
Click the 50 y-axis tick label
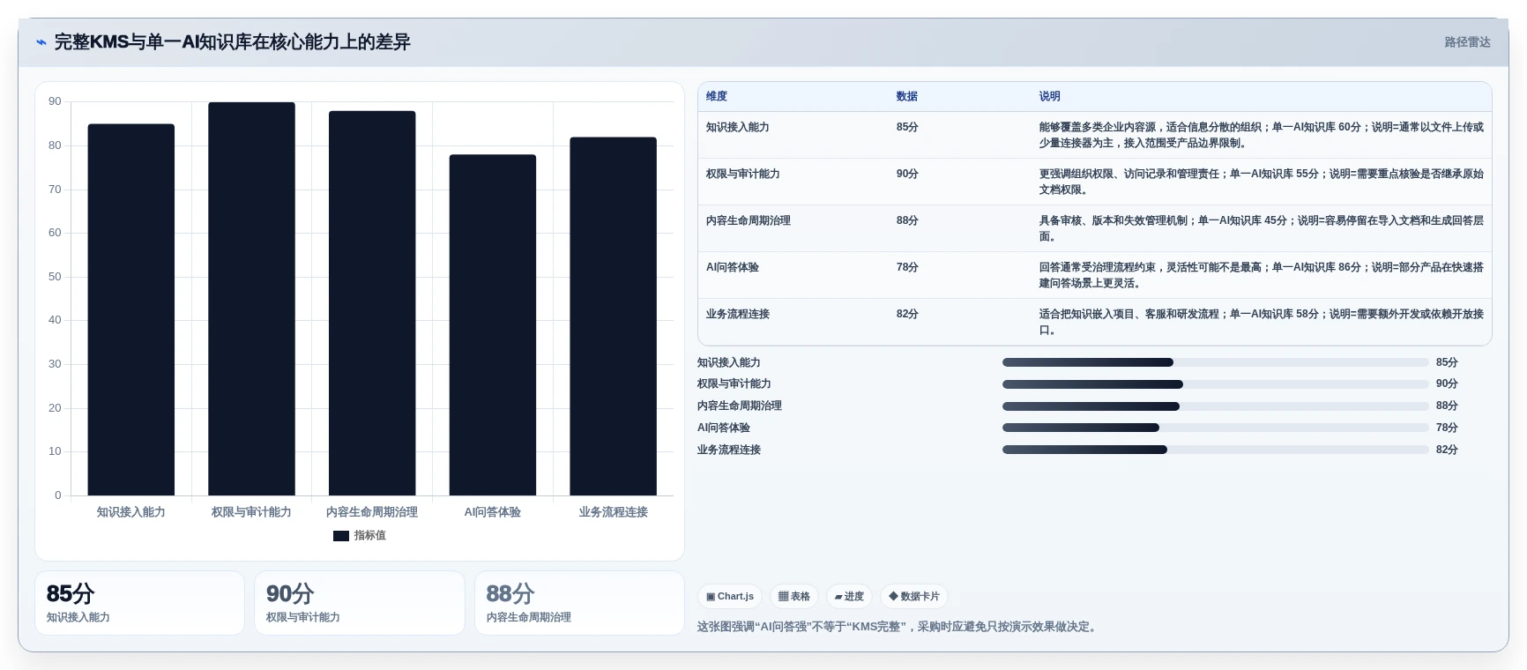click(x=55, y=277)
